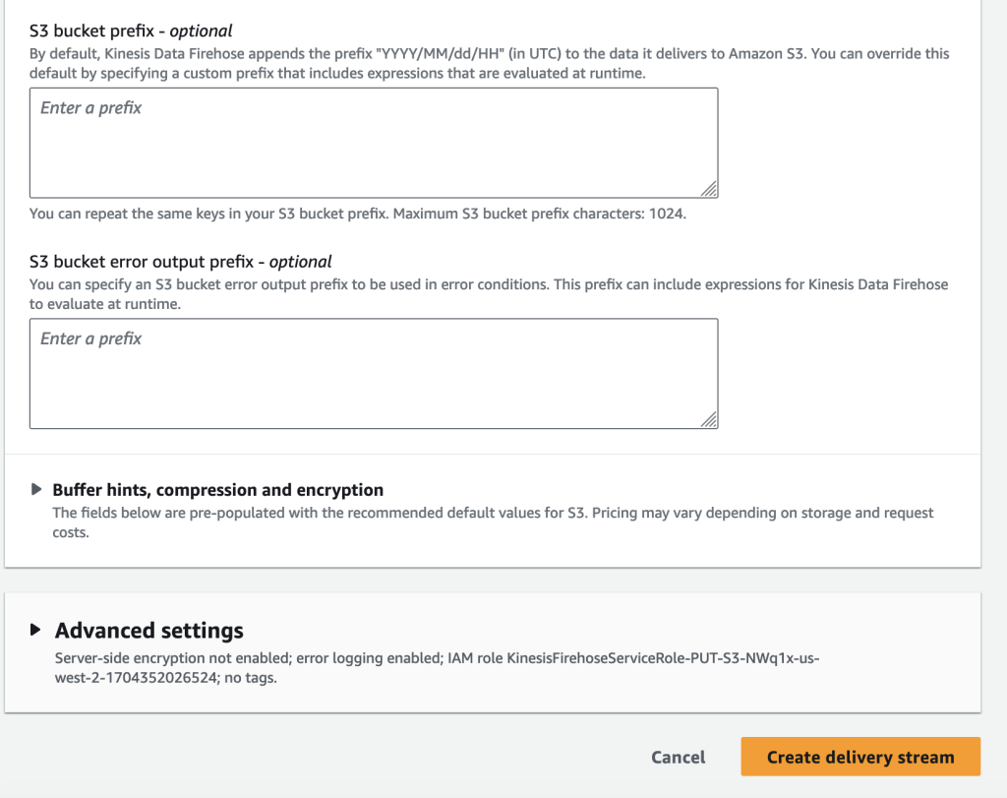1007x798 pixels.
Task: Click the S3 bucket prefix - optional heading
Action: (129, 30)
